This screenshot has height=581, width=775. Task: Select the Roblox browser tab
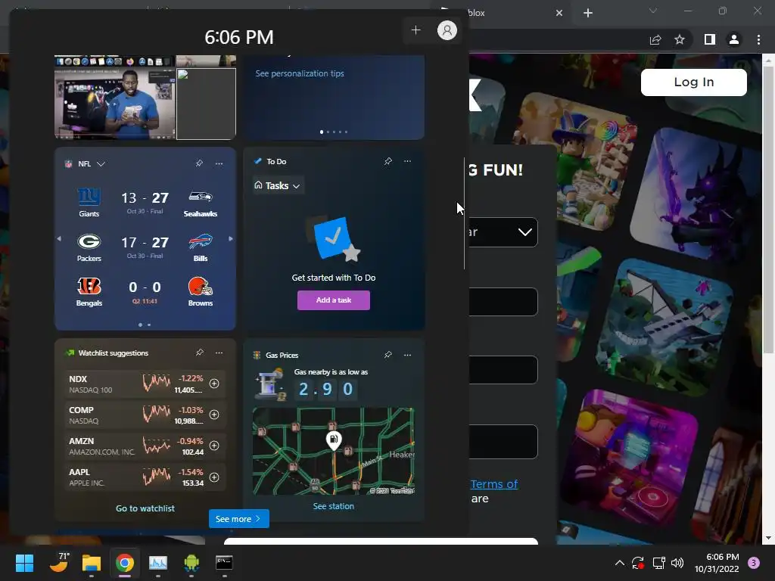(x=500, y=13)
